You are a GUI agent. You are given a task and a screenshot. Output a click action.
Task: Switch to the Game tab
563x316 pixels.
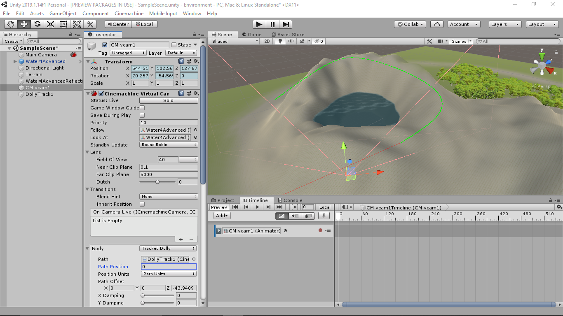point(252,35)
